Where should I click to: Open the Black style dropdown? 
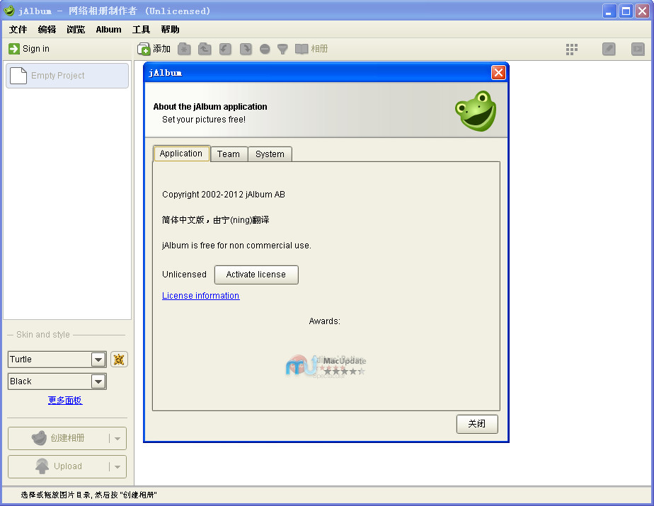click(x=98, y=381)
